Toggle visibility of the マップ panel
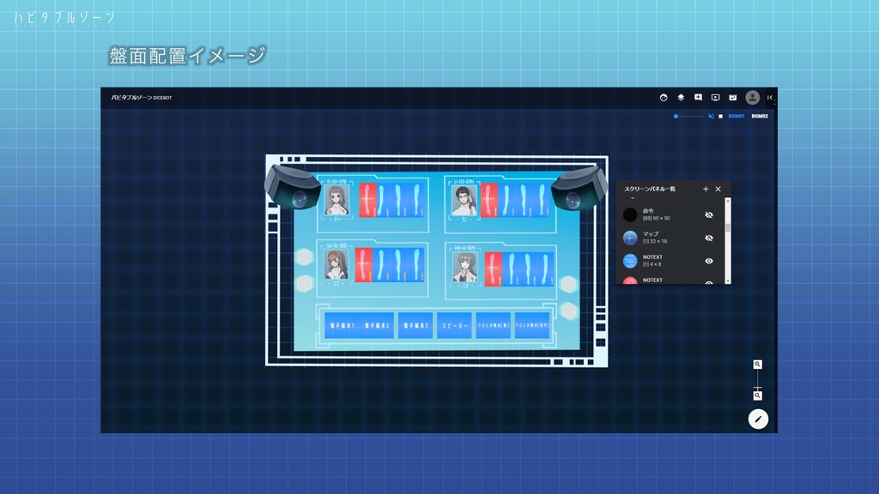 (x=708, y=238)
